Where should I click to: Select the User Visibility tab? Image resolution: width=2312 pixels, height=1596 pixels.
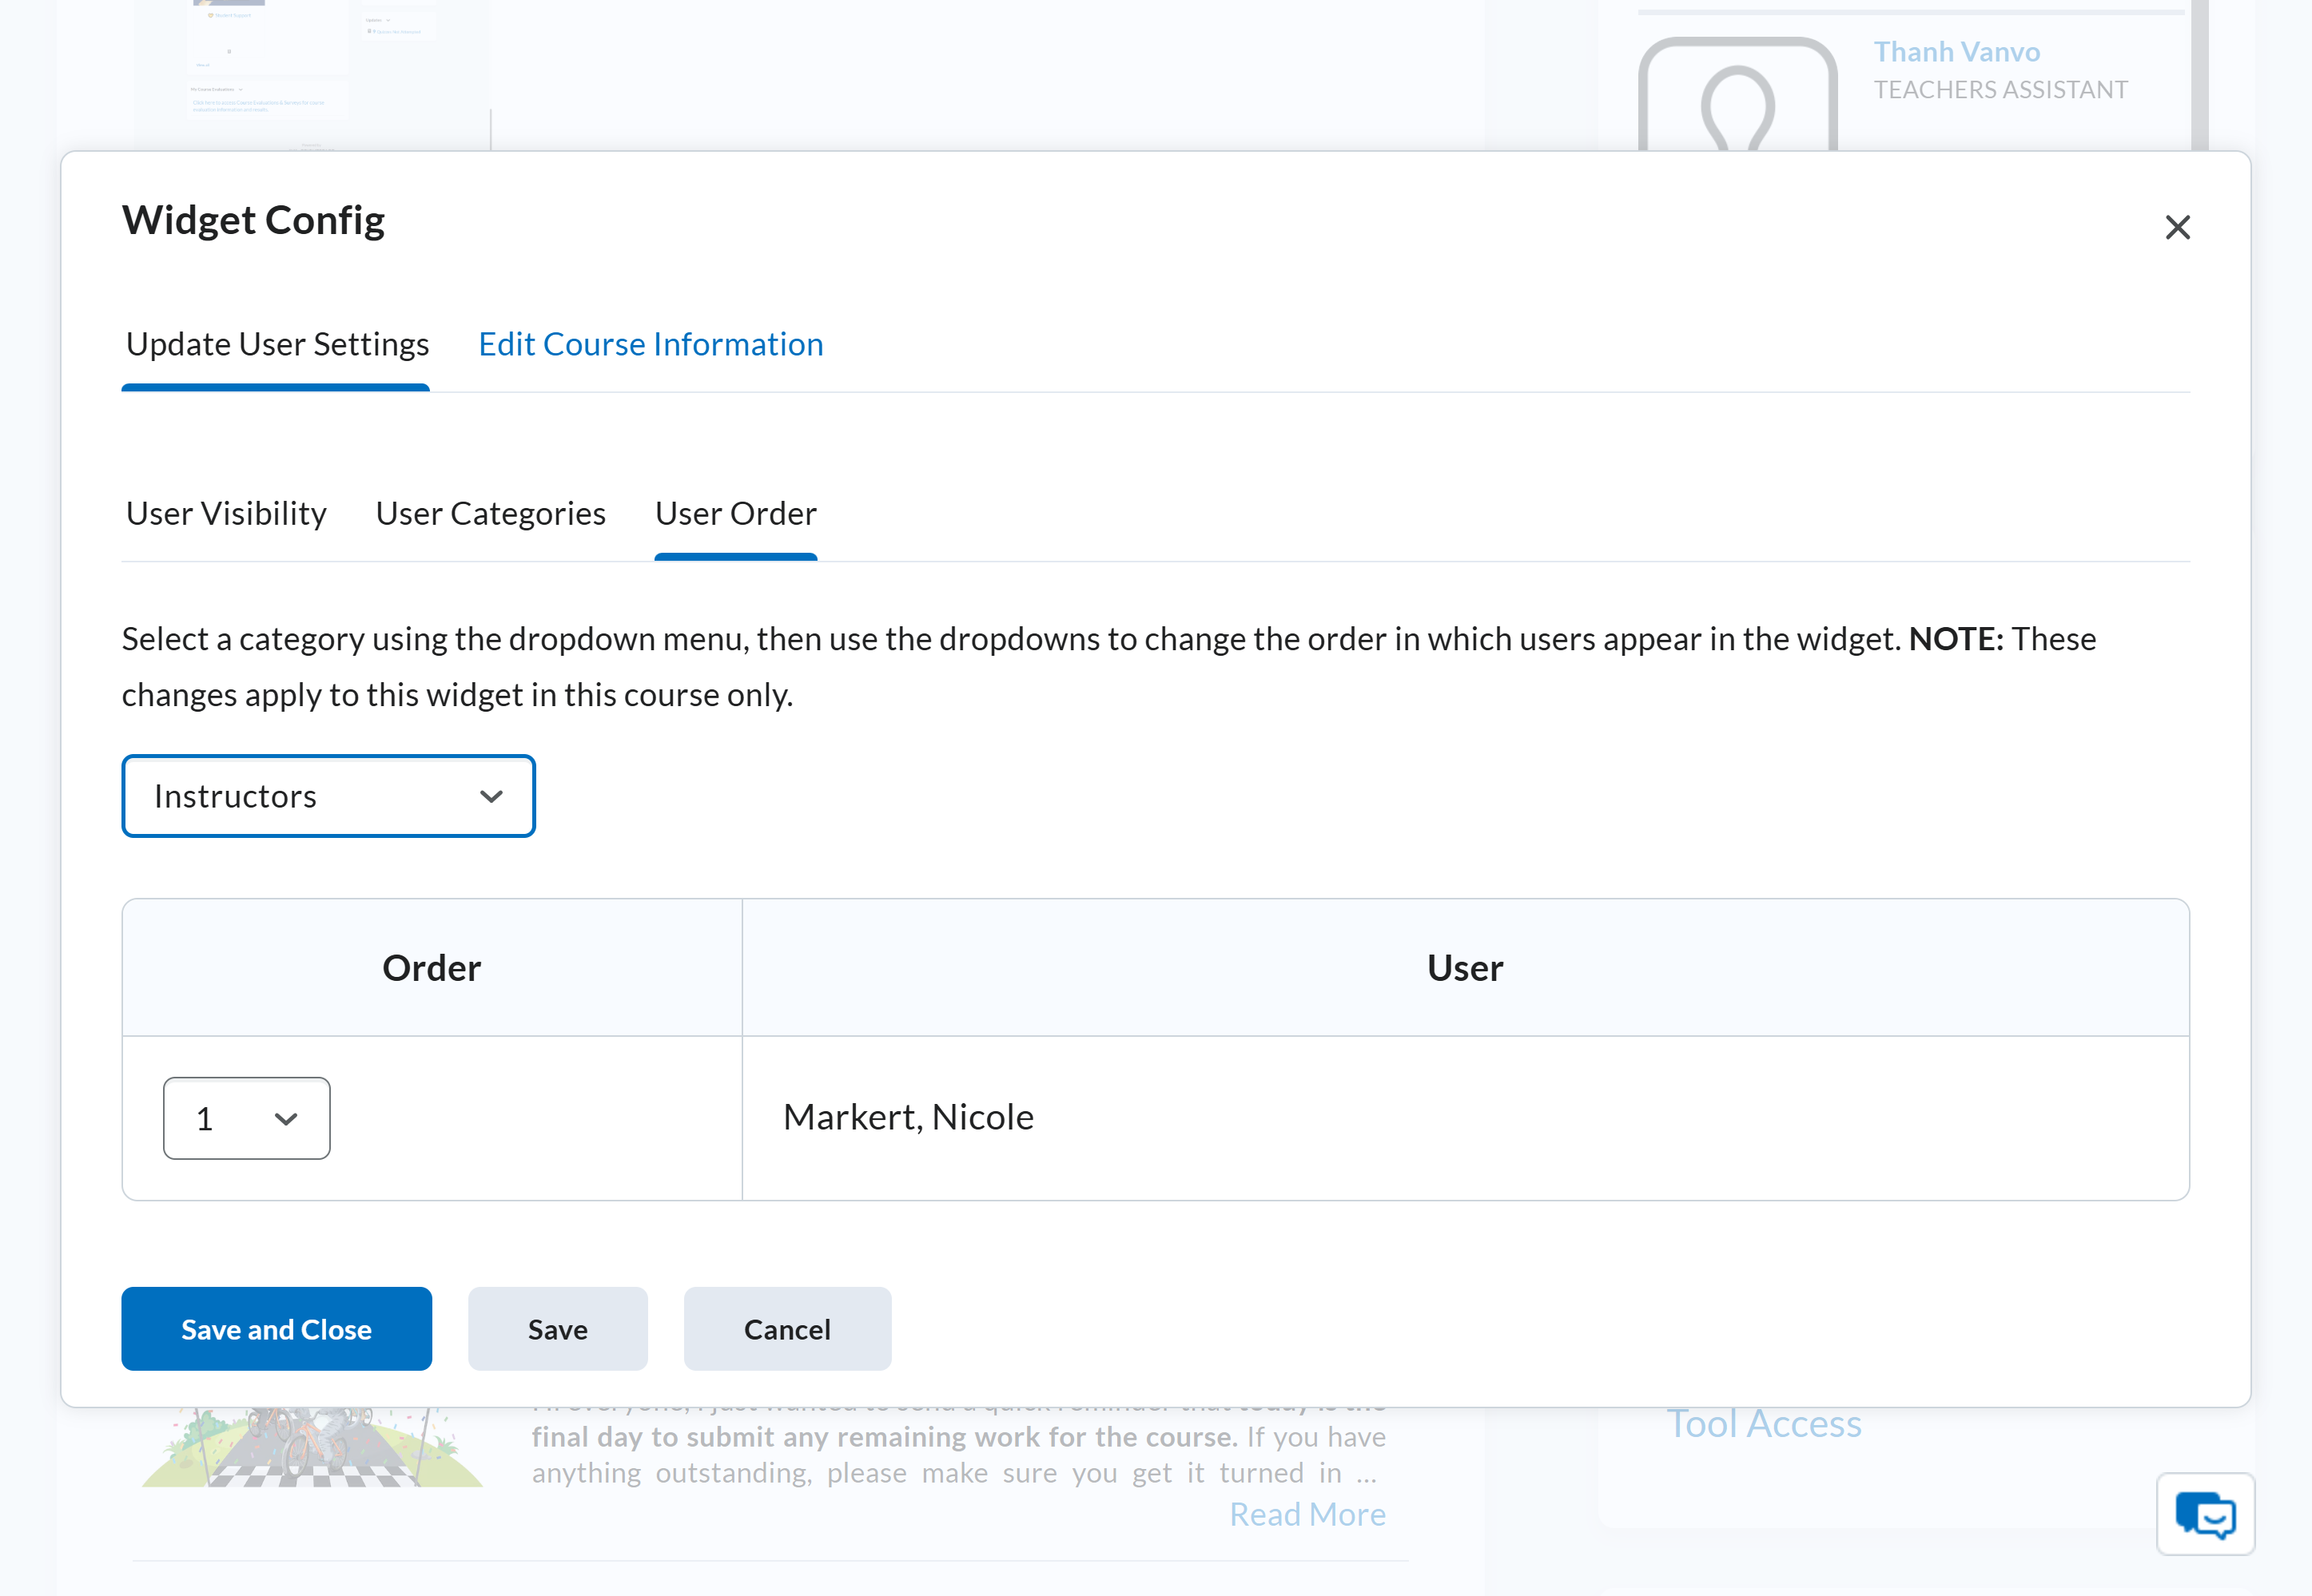226,514
